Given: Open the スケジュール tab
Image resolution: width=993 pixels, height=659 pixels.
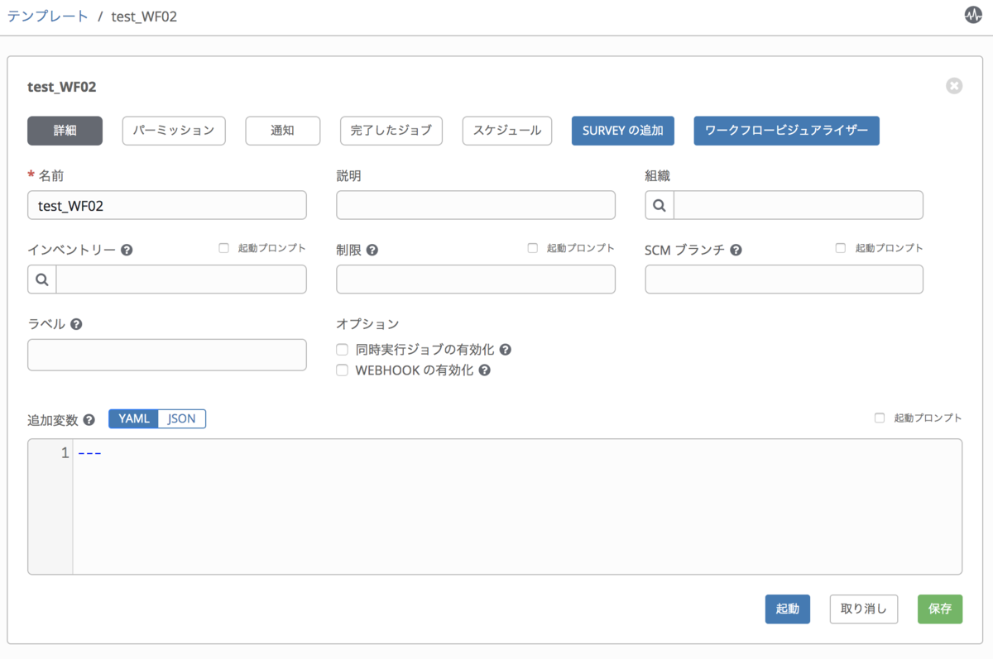Looking at the screenshot, I should [x=507, y=131].
